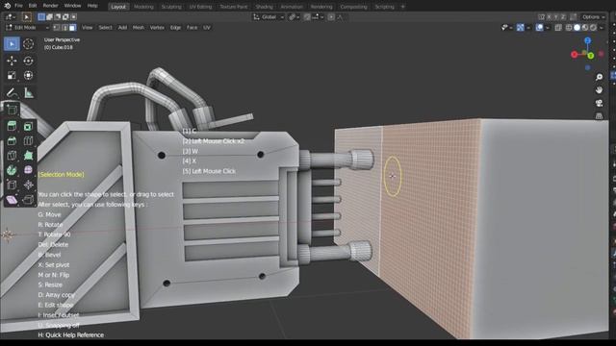Enable vertex select mode
616x346 pixels.
pyautogui.click(x=57, y=28)
